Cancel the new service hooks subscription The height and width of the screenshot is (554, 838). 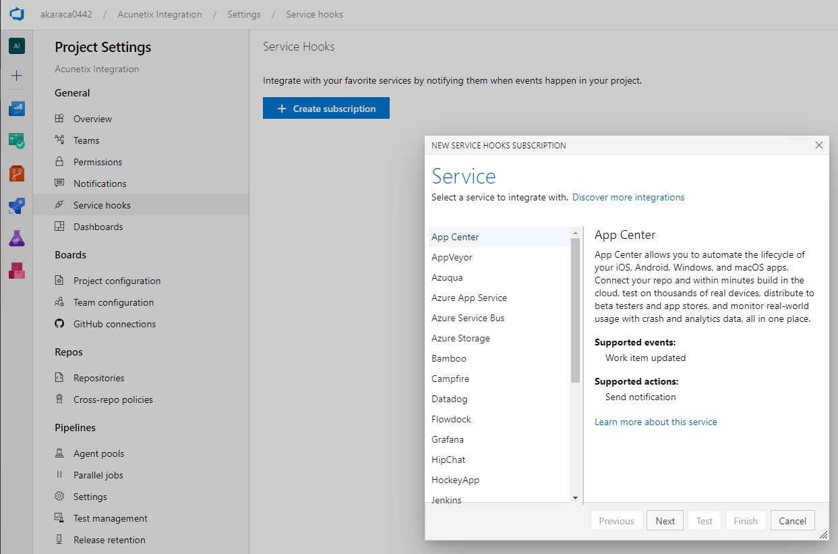(792, 521)
